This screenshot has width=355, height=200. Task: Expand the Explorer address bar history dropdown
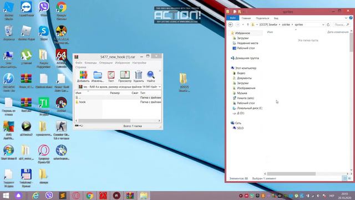(323, 24)
